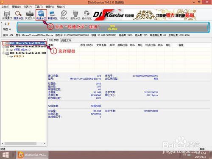Viewport: 212px width, 159px height.
Task: Click the Windows Start button
Action: [x=6, y=155]
